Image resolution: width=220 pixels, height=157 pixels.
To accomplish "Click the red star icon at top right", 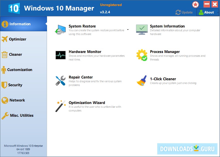I will click(x=195, y=4).
